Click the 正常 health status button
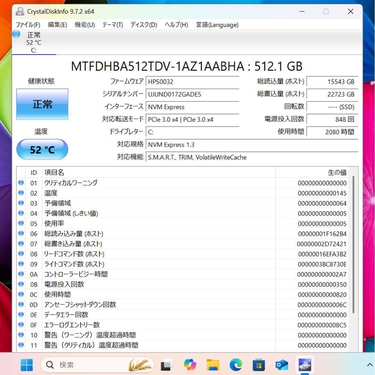The width and height of the screenshot is (375, 375). [42, 104]
